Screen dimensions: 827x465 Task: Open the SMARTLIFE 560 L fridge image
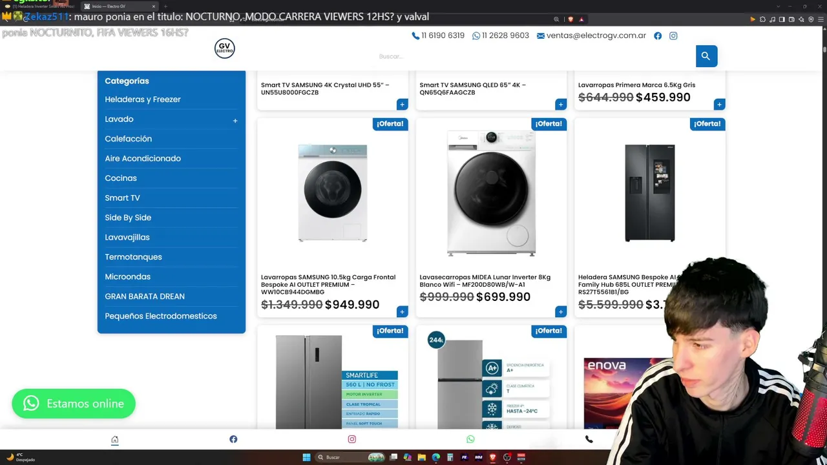(x=337, y=382)
